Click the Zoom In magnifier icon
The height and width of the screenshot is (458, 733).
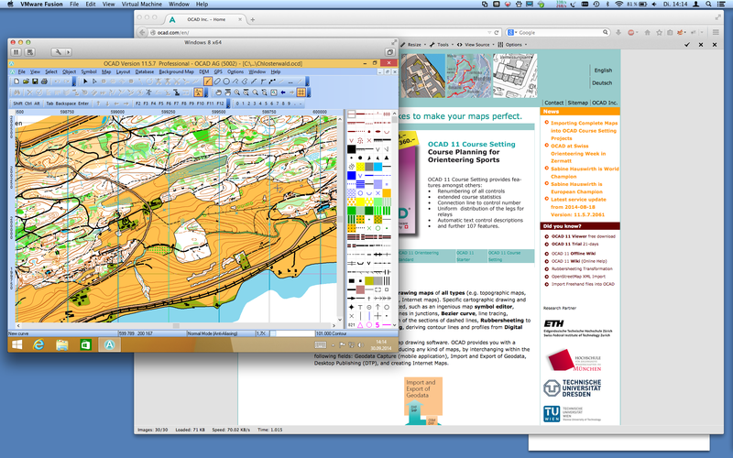pos(236,93)
